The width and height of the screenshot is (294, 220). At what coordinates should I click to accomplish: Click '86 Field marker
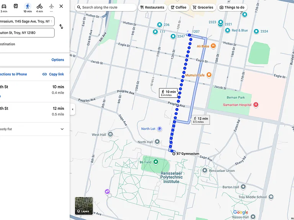pos(156,162)
